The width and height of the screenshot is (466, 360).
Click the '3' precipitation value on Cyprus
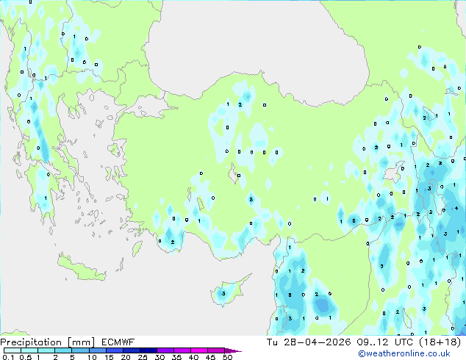tap(223, 293)
